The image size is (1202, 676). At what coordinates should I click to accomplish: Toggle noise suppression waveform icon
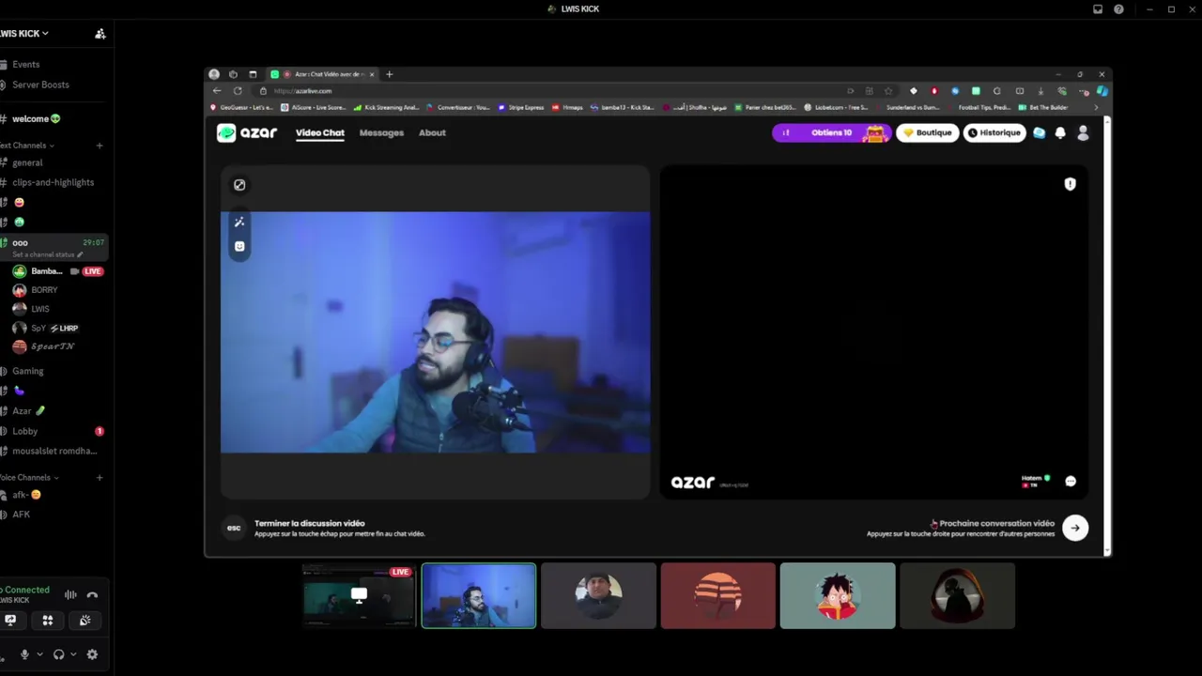pos(70,594)
